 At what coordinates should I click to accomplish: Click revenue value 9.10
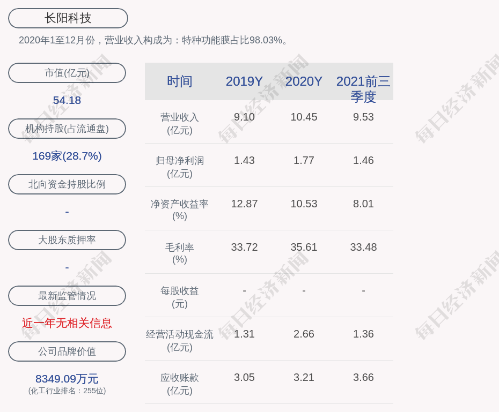(244, 117)
